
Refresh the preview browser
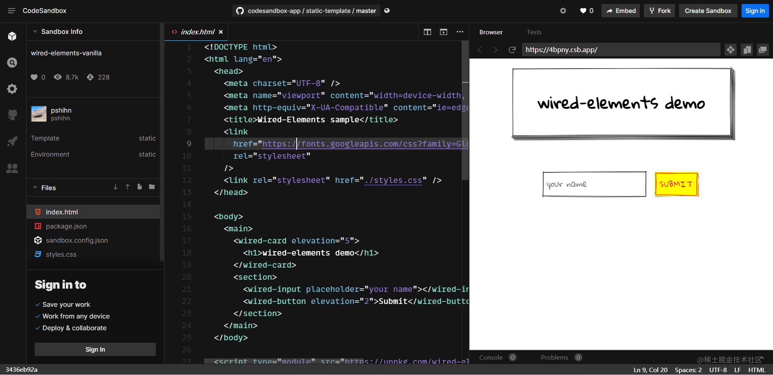click(512, 50)
